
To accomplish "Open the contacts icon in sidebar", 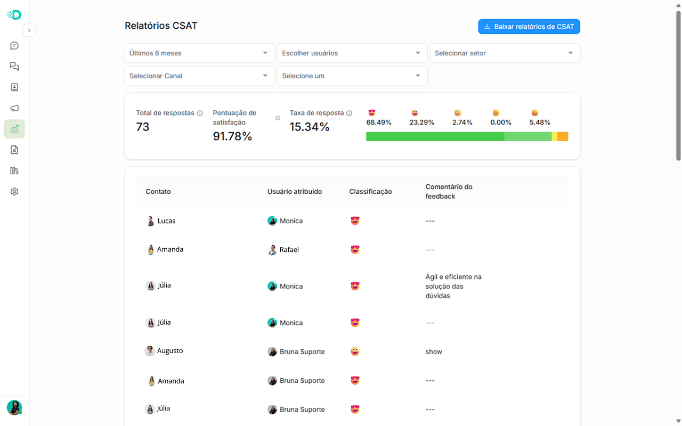I will click(x=14, y=87).
